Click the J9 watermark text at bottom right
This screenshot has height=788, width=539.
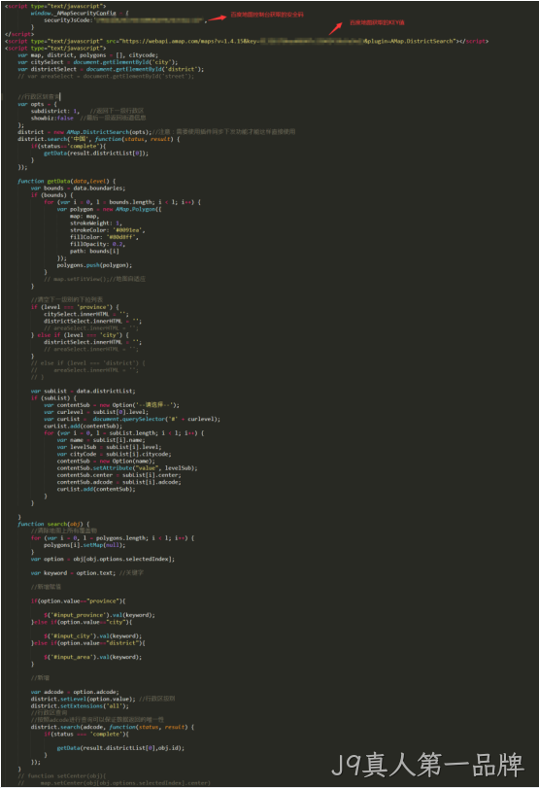[x=428, y=765]
